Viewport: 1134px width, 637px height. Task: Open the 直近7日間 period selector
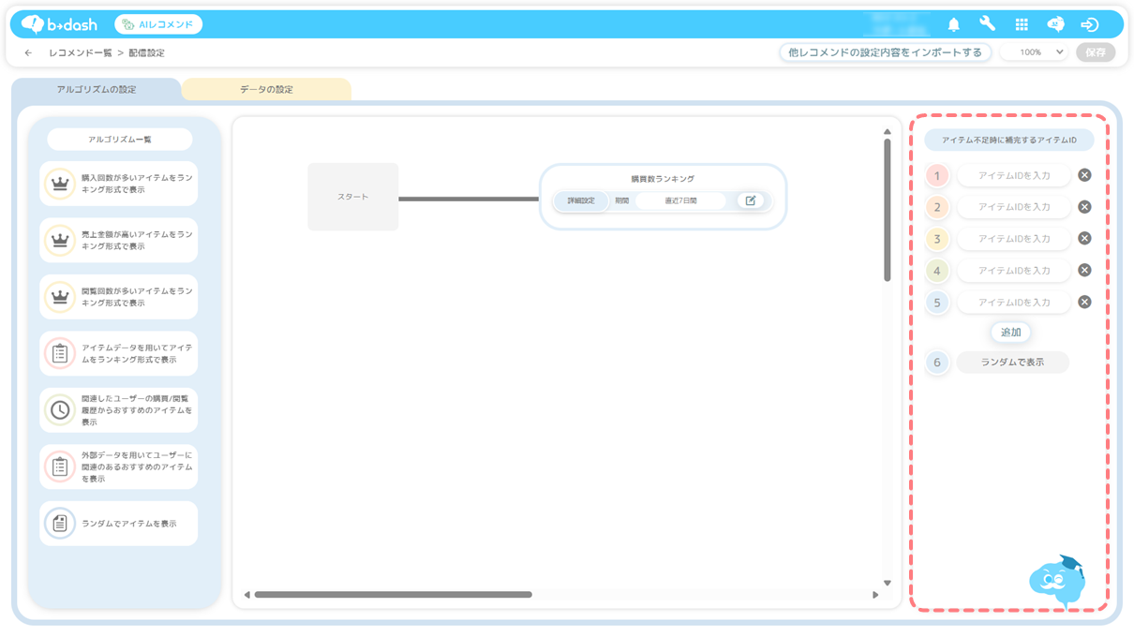point(680,200)
